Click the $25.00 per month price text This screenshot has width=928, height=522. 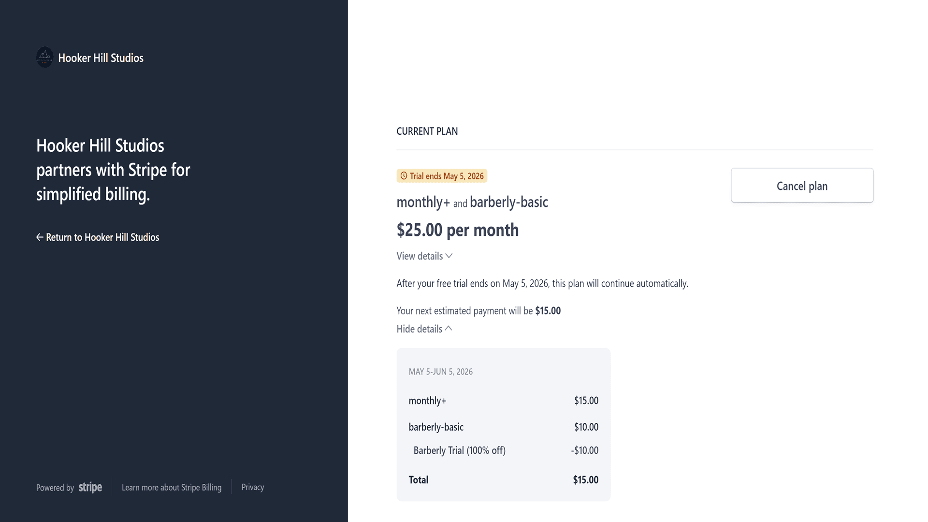tap(457, 230)
